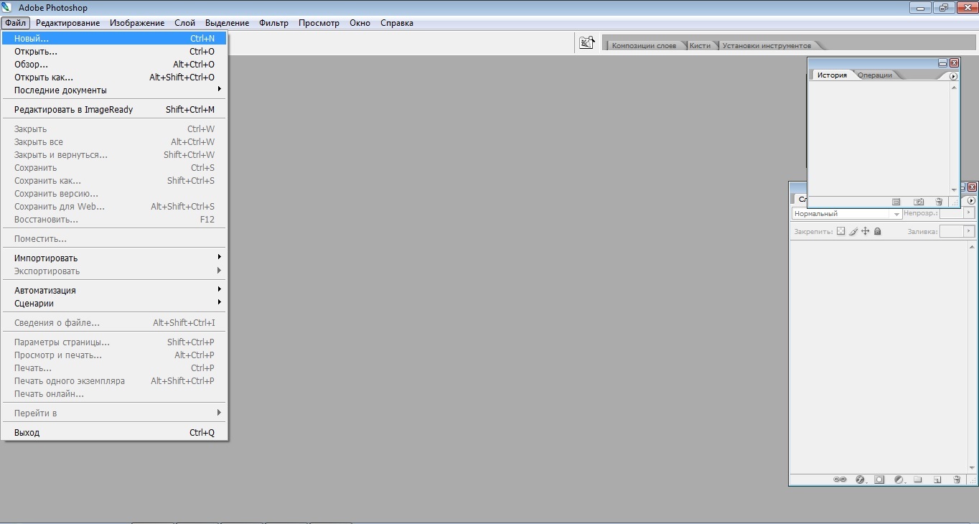Image resolution: width=979 pixels, height=524 pixels.
Task: Expand the Сценарии submenu
Action: [115, 303]
